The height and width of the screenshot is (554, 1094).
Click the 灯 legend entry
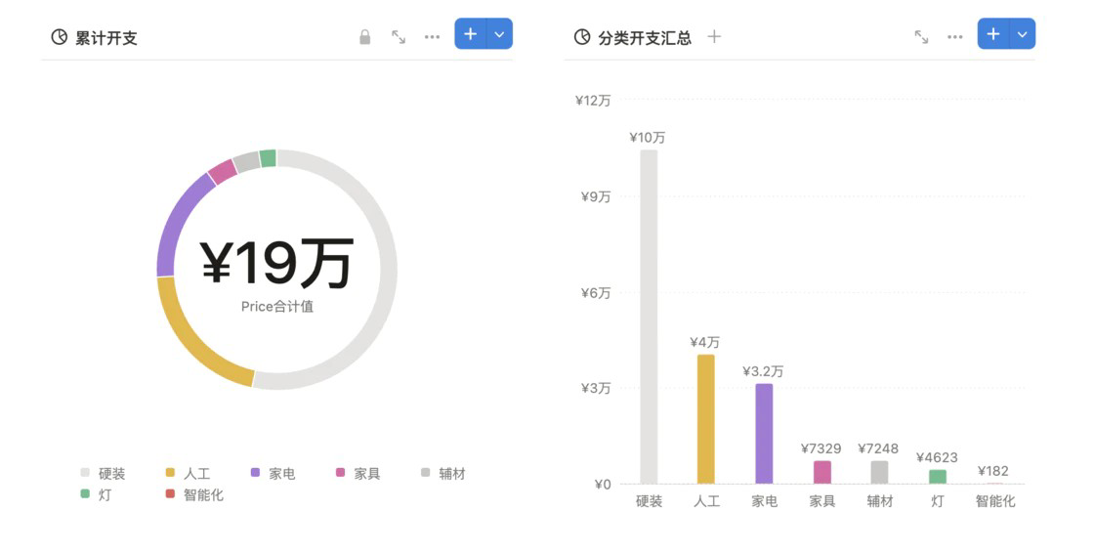click(96, 495)
